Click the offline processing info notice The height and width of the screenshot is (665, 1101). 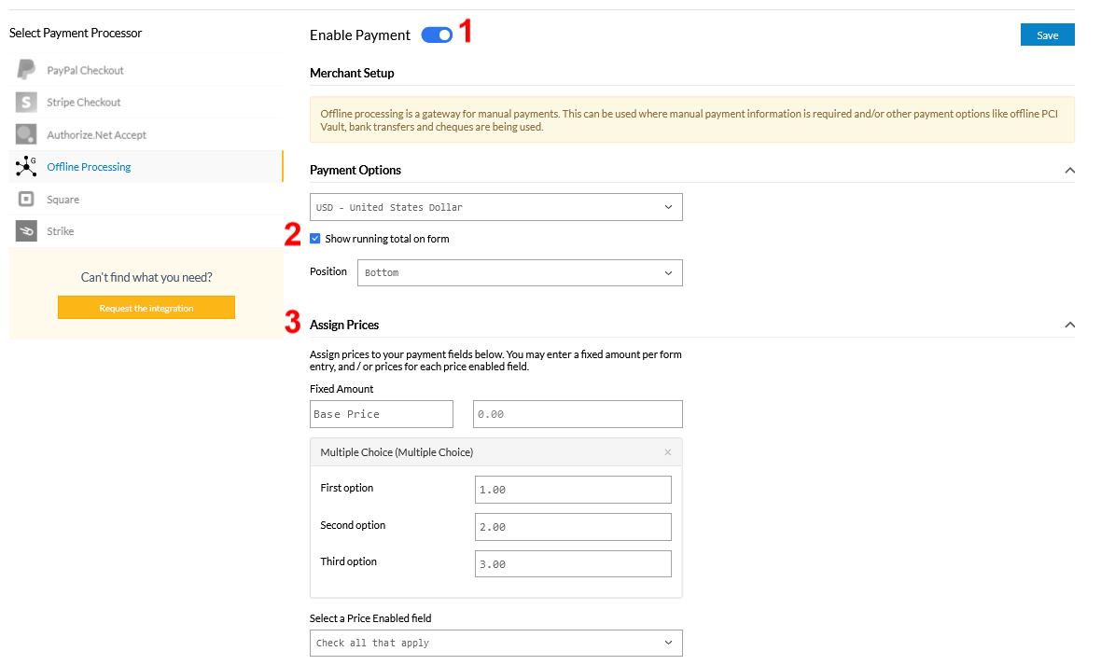[x=691, y=120]
